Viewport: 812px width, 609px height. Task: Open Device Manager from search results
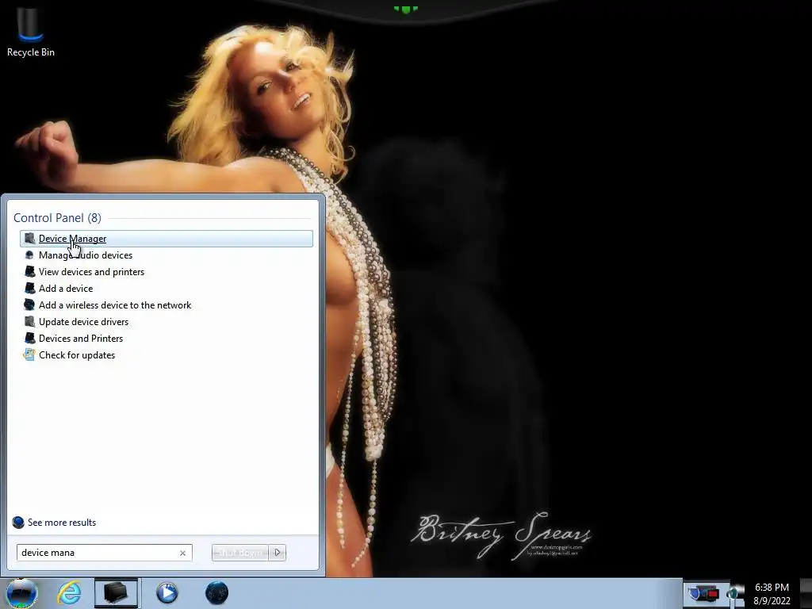coord(167,239)
